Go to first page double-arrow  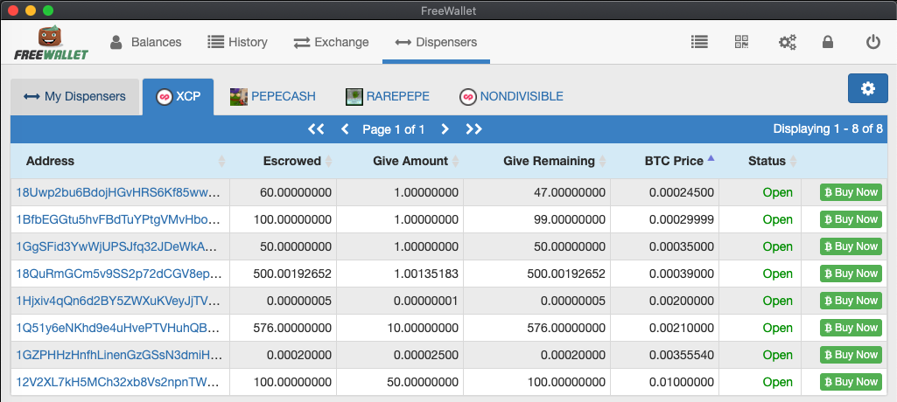(316, 129)
